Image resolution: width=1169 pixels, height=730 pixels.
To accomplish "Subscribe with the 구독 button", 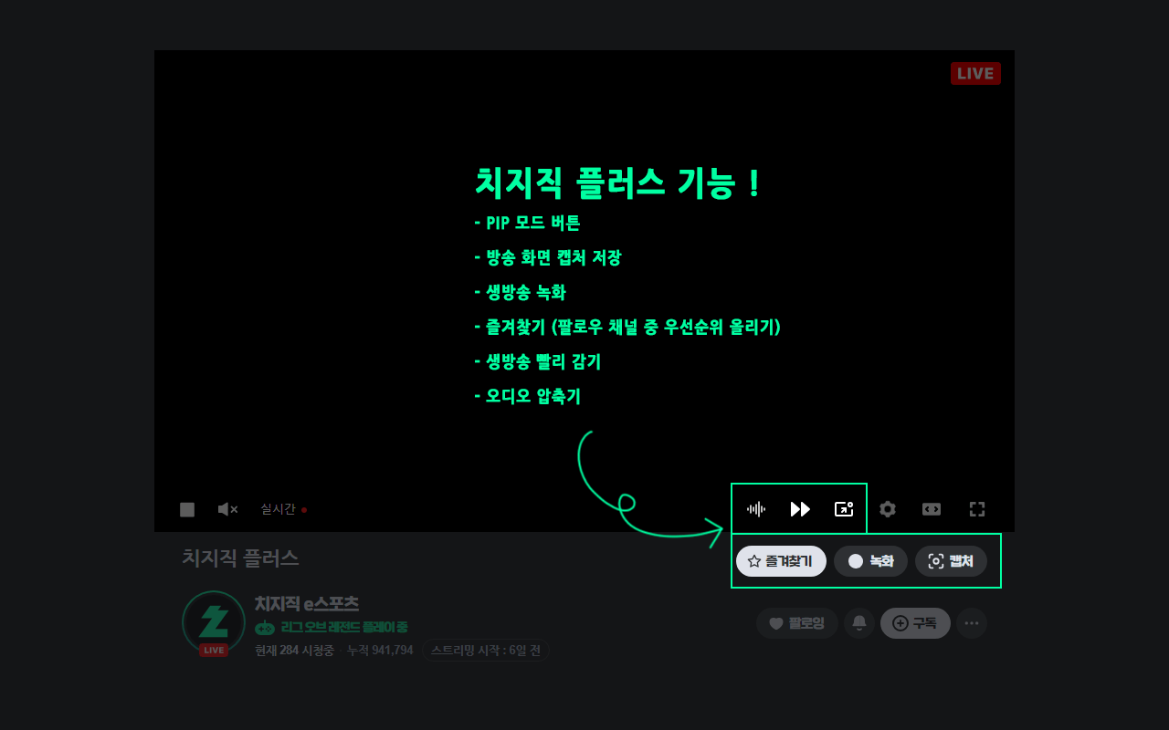I will (915, 623).
